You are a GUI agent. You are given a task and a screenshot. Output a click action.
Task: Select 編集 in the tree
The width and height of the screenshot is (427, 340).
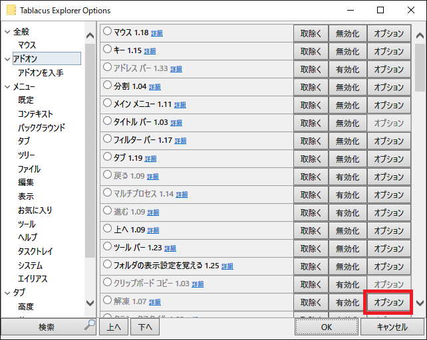click(26, 182)
